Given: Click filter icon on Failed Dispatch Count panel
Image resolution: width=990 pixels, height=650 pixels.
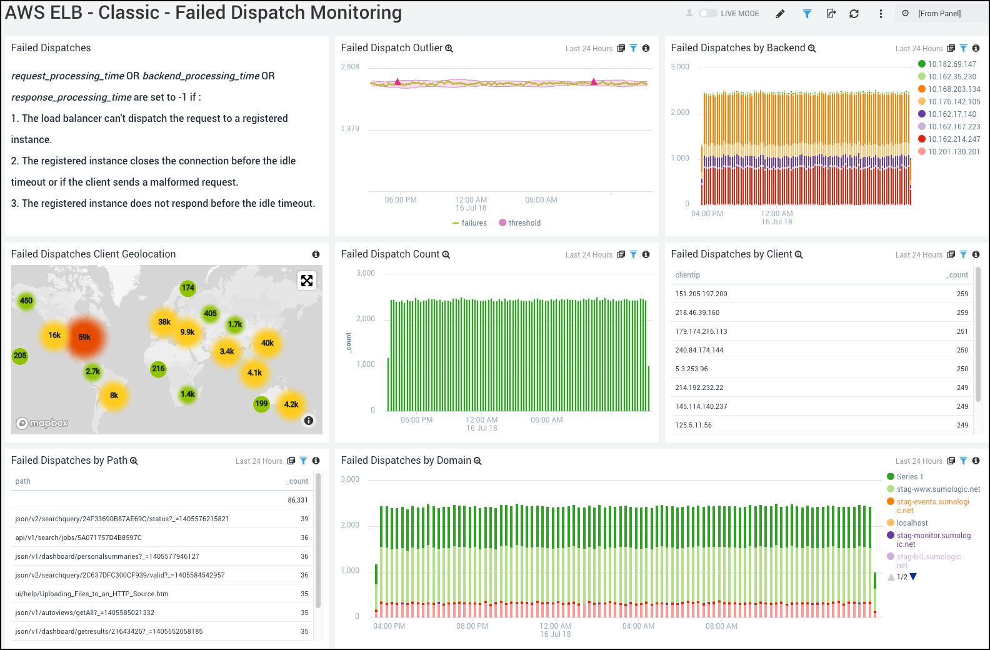Looking at the screenshot, I should click(x=633, y=254).
